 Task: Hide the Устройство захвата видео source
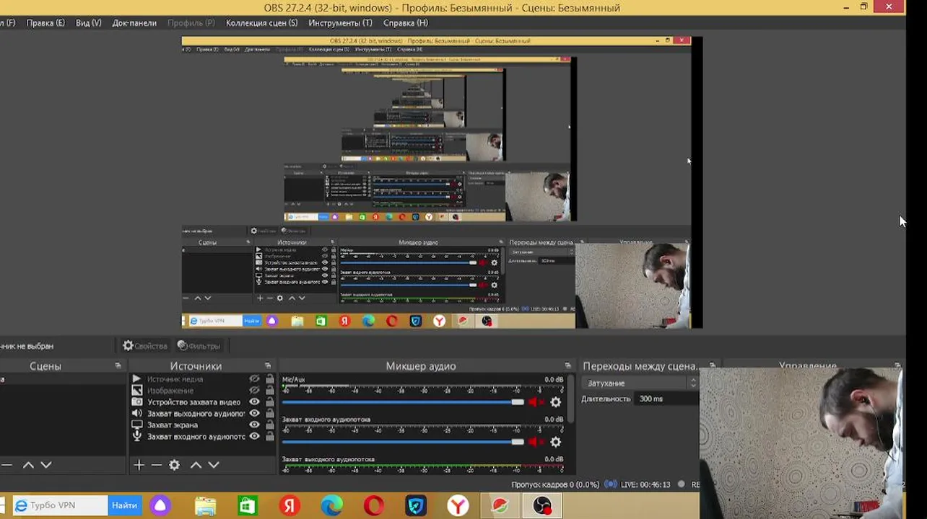(x=254, y=402)
